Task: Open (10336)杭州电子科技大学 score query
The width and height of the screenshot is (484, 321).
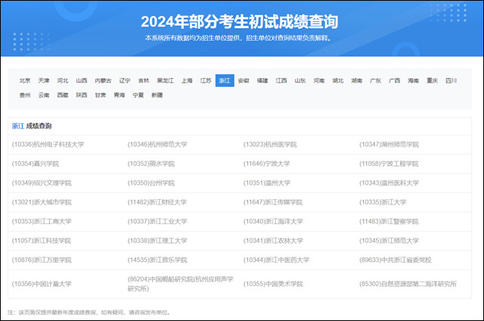Action: coord(48,145)
